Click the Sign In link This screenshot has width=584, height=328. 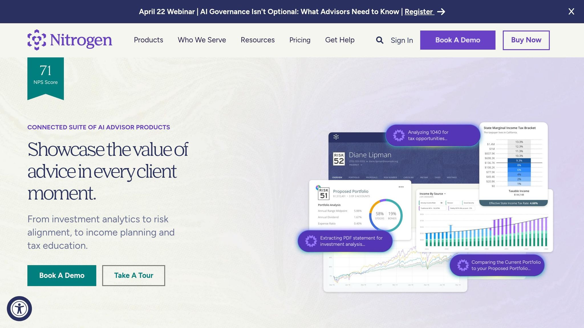click(401, 40)
